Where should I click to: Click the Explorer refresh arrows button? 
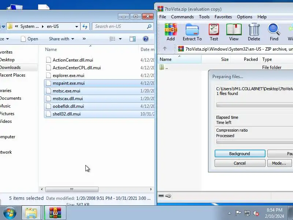[85, 26]
